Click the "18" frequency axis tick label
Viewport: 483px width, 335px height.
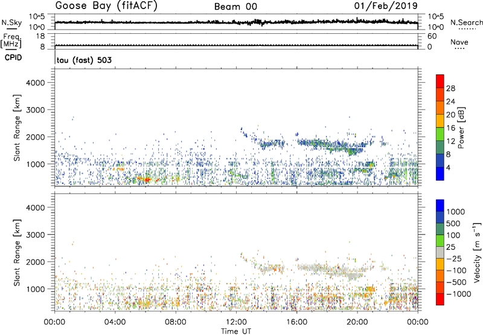(x=40, y=36)
